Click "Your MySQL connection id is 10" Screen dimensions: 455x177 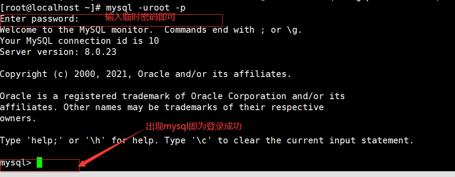coord(79,41)
